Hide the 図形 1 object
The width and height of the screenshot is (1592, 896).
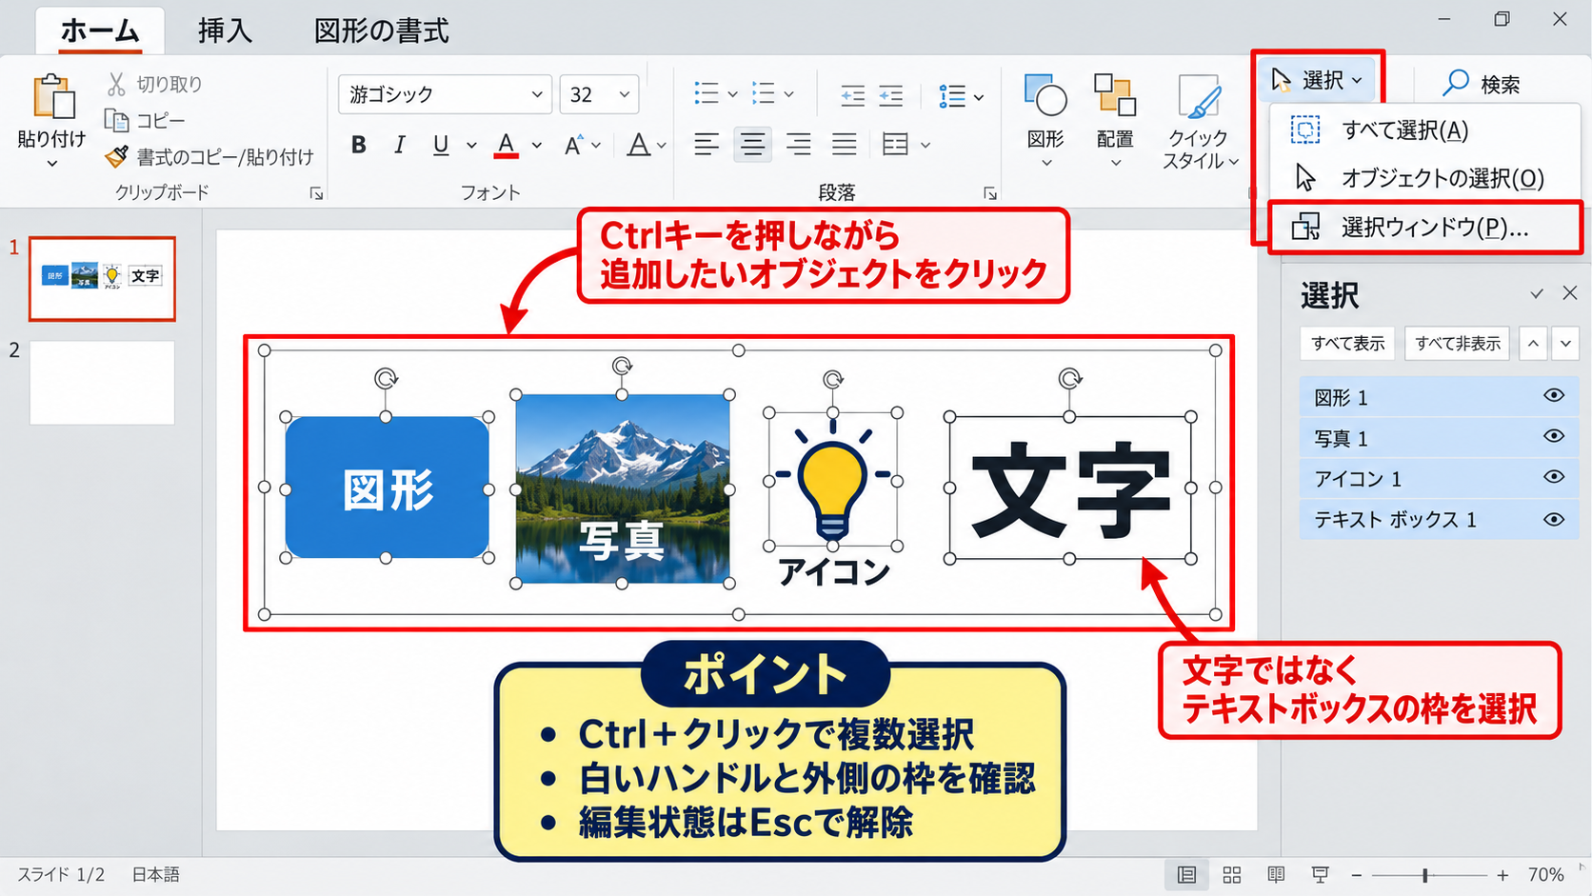[x=1554, y=396]
